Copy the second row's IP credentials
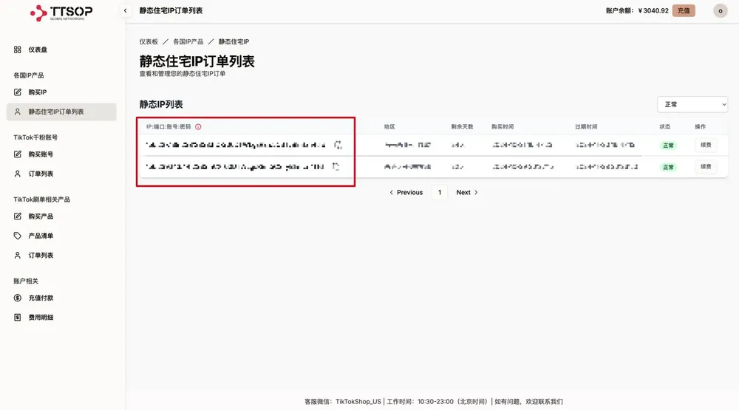739x410 pixels. (336, 167)
